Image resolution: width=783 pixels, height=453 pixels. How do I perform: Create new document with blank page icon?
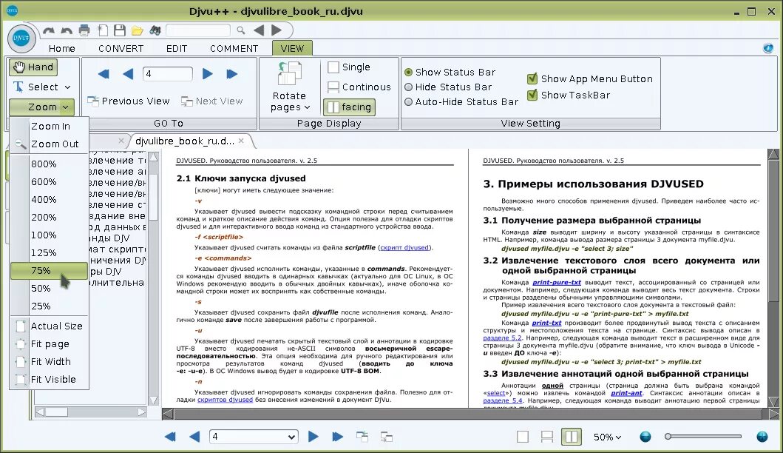(x=103, y=30)
